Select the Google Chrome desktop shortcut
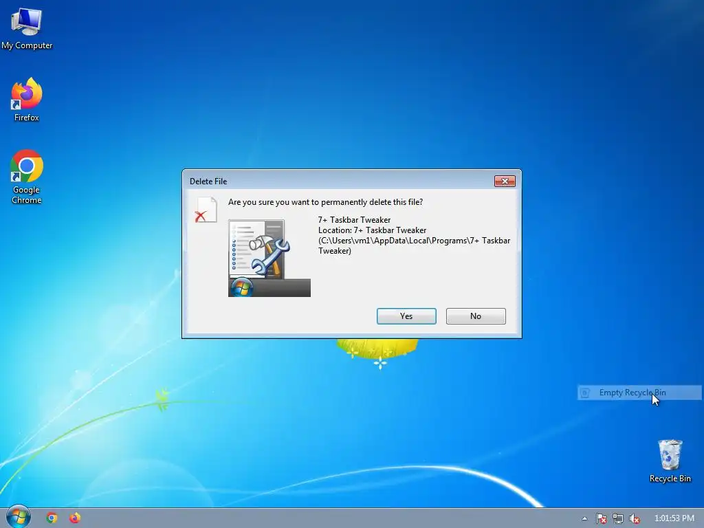Image resolution: width=704 pixels, height=528 pixels. (x=27, y=177)
